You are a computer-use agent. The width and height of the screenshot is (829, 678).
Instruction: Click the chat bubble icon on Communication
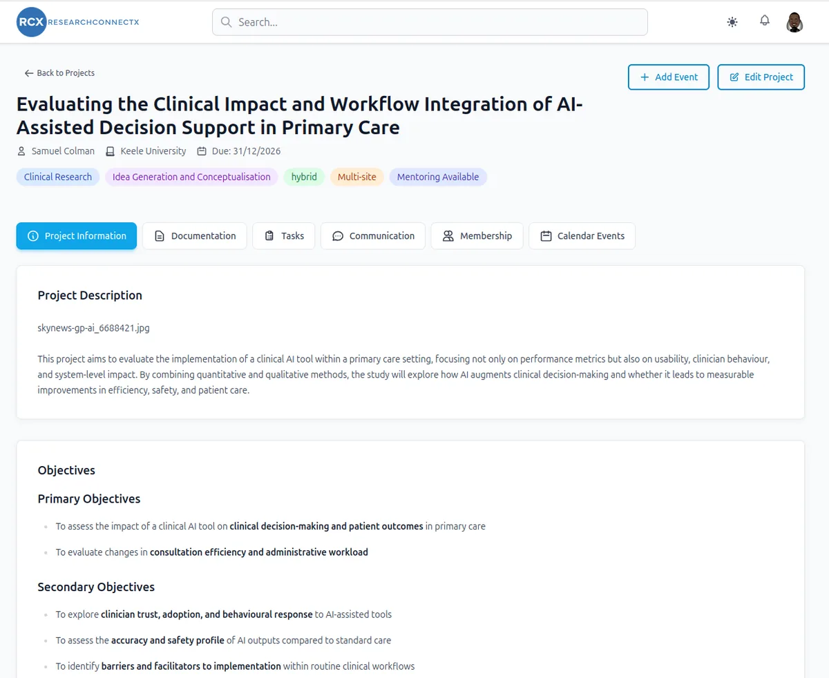pos(338,236)
